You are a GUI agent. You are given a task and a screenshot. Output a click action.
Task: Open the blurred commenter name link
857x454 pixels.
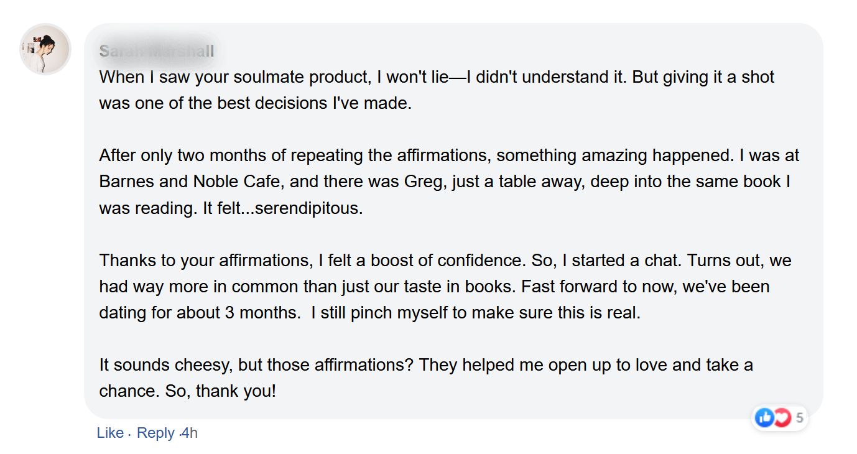pyautogui.click(x=157, y=51)
